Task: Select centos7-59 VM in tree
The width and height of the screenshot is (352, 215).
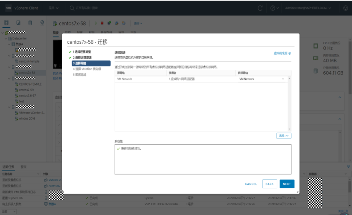Action: click(26, 90)
